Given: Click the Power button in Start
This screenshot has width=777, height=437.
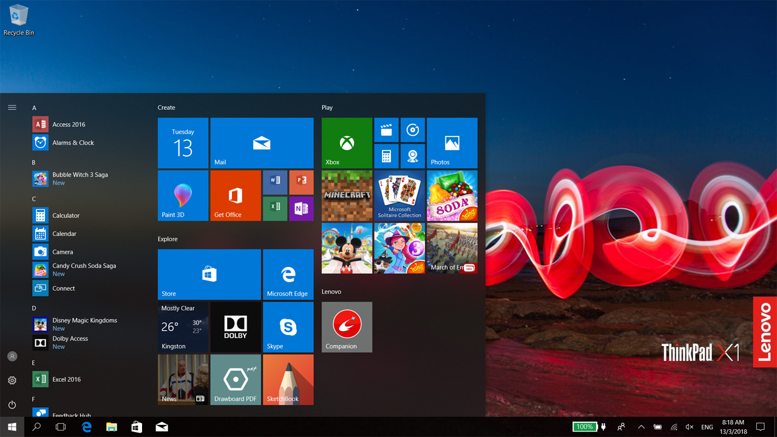Looking at the screenshot, I should (12, 405).
